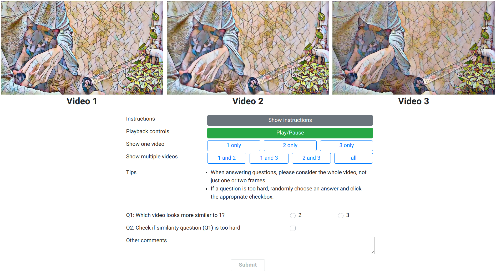Screen dimensions: 496x275
Task: Select radio option 2 for Q1
Action: [293, 216]
